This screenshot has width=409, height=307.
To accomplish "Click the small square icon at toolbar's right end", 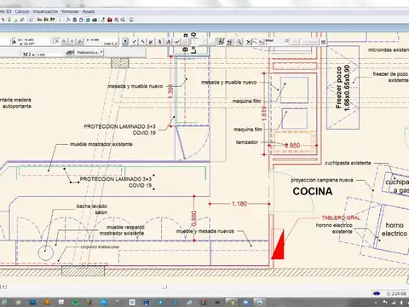I will point(323,42).
